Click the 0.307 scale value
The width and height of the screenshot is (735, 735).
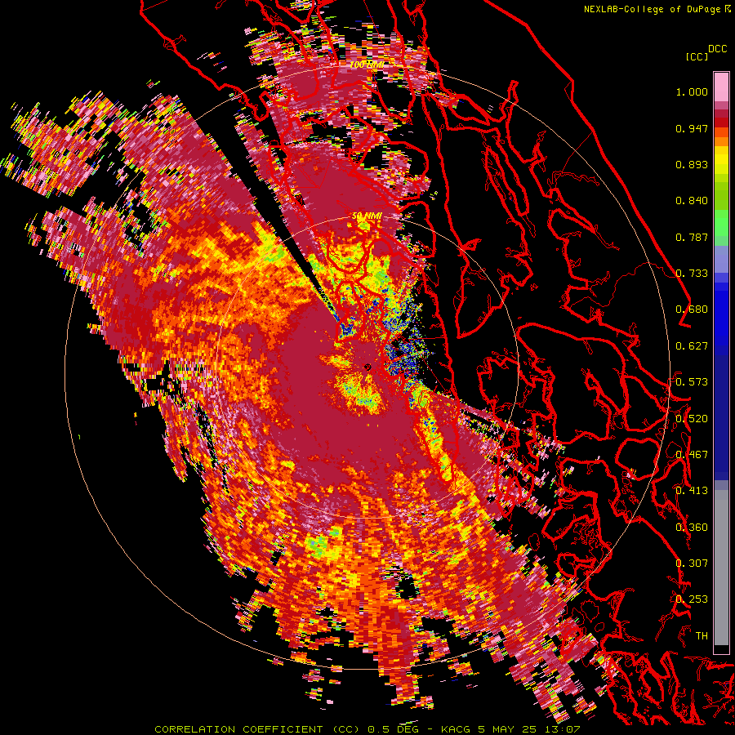(x=692, y=563)
